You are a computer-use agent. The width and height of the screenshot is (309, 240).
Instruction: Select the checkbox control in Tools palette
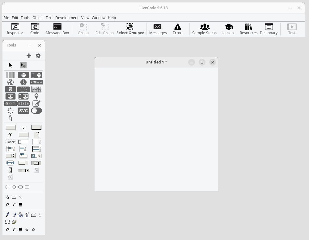tap(23, 128)
